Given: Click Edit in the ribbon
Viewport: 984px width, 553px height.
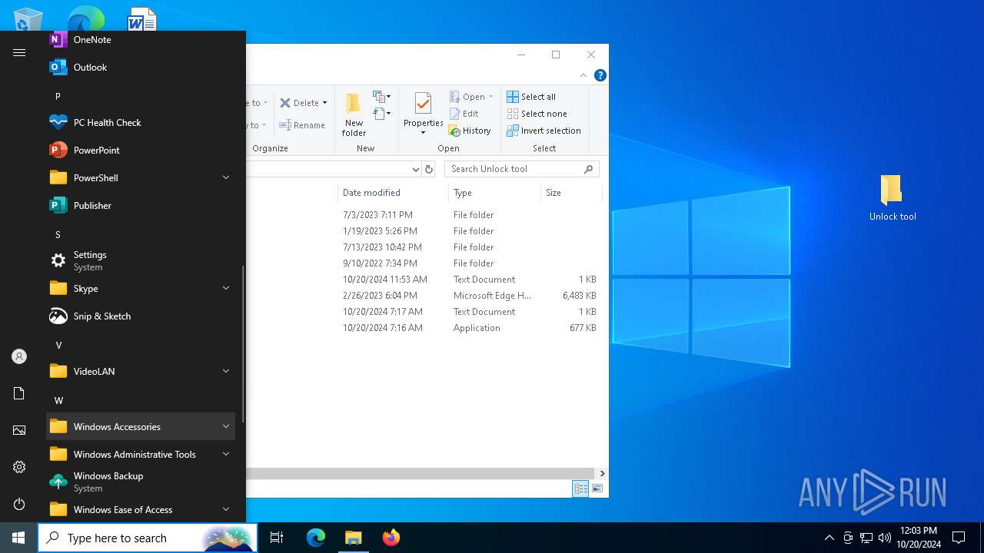Looking at the screenshot, I should tap(464, 114).
